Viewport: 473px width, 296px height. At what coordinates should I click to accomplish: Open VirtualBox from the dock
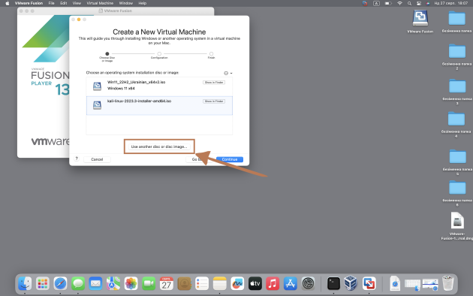pos(351,284)
